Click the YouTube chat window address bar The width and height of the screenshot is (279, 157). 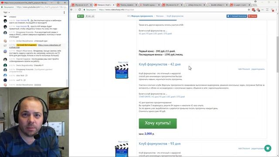click(x=34, y=7)
